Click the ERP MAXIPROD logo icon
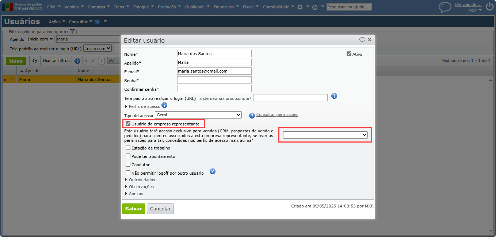Screen dimensions: 496x237 [x=7, y=7]
